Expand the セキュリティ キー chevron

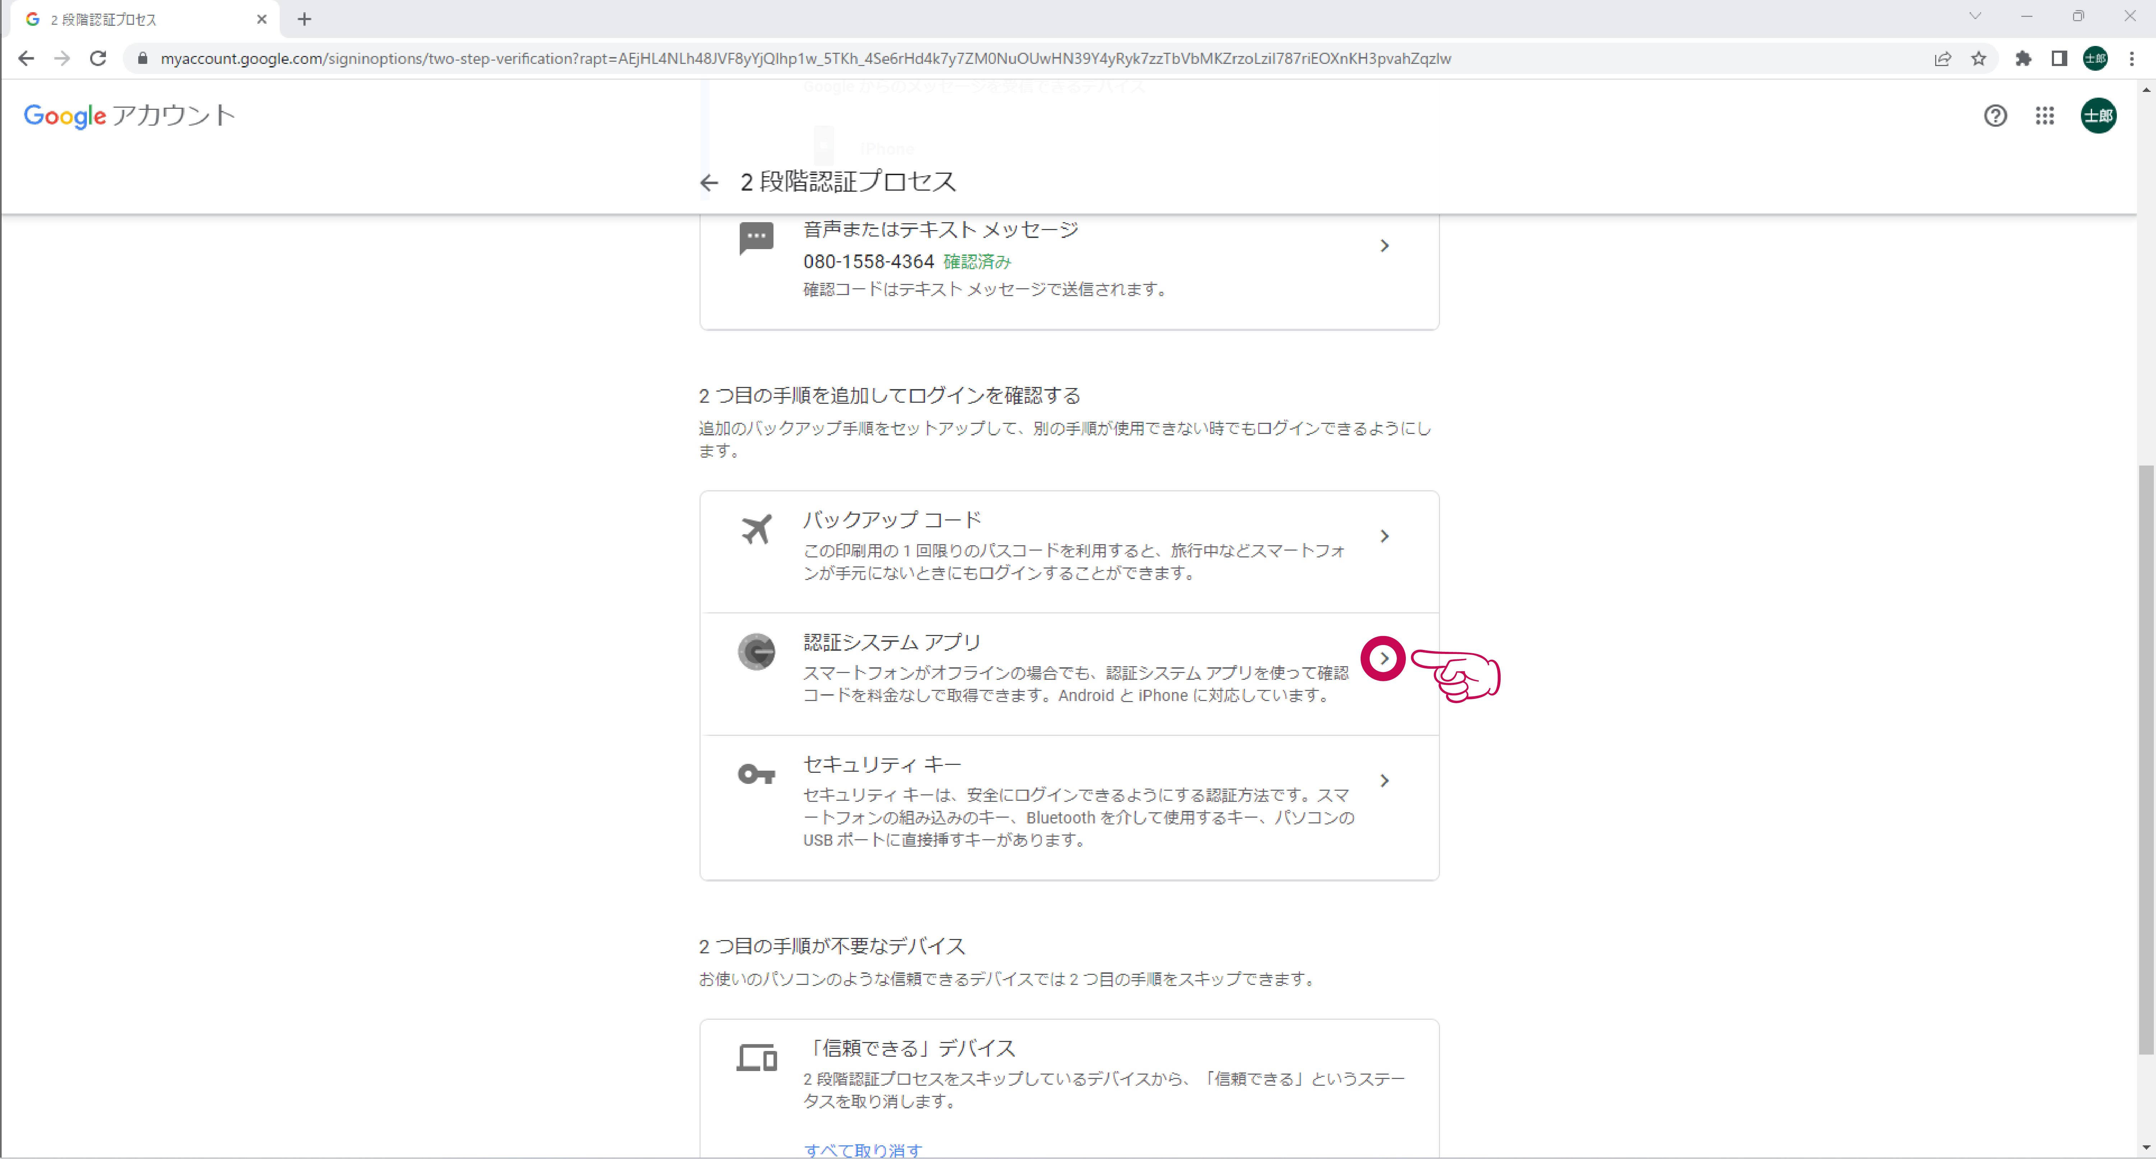pyautogui.click(x=1384, y=781)
